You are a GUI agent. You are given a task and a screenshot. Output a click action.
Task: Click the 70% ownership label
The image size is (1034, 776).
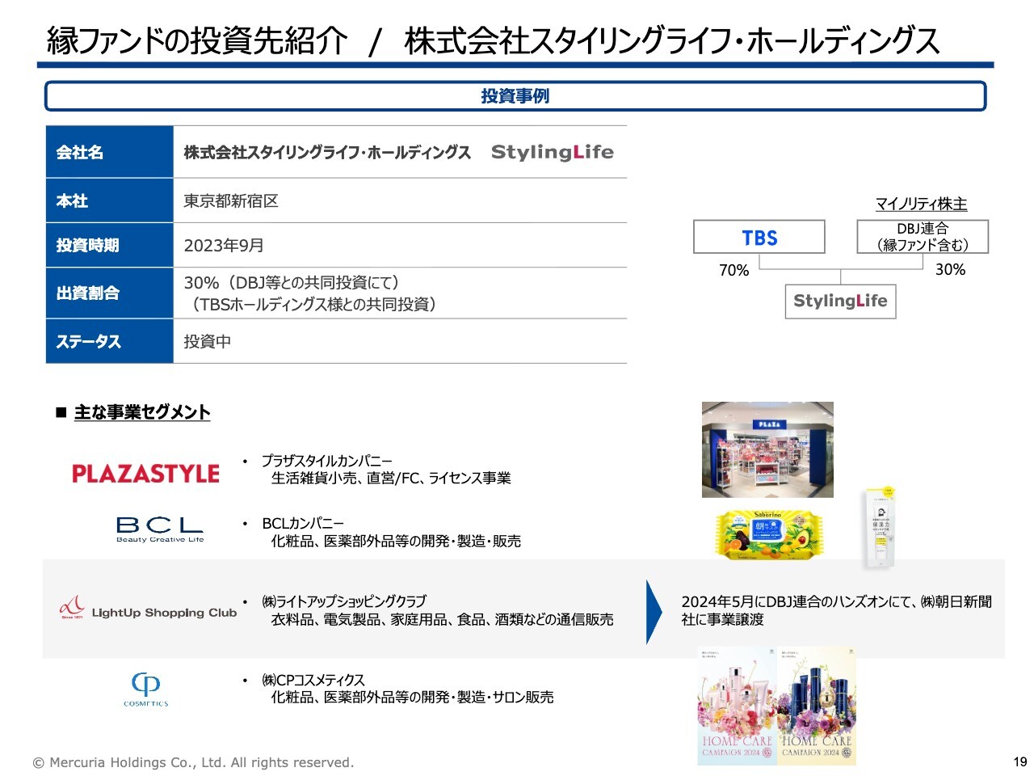coord(734,271)
